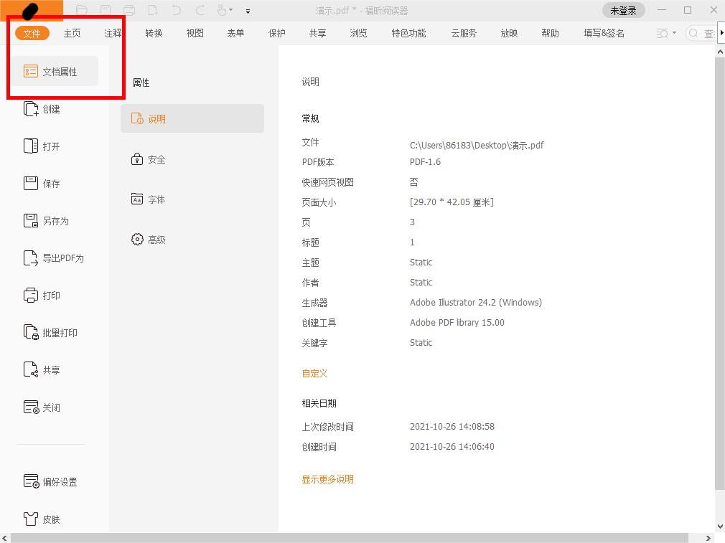Click the 未登录 login button
725x543 pixels.
(623, 11)
